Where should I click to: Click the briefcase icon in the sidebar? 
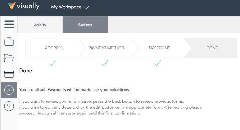point(9,42)
